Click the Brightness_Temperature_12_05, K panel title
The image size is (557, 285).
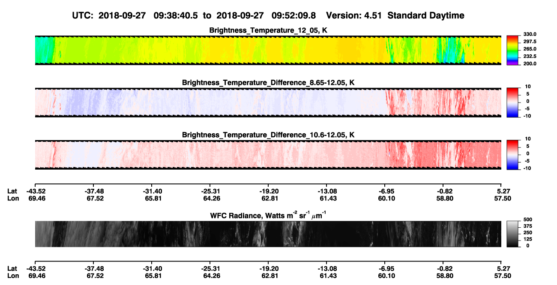point(268,30)
